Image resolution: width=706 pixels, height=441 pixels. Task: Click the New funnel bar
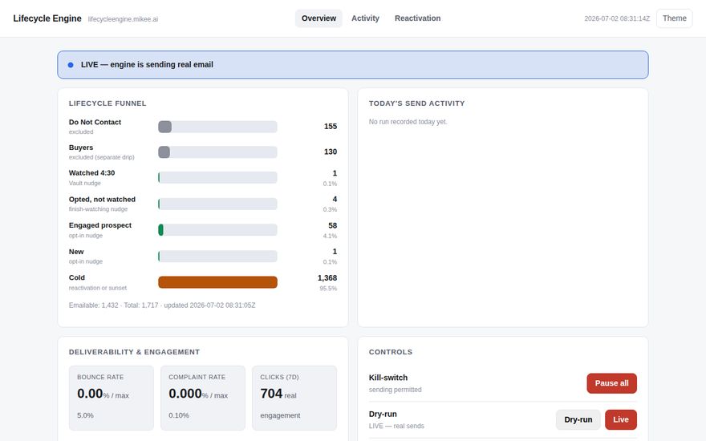pos(217,257)
